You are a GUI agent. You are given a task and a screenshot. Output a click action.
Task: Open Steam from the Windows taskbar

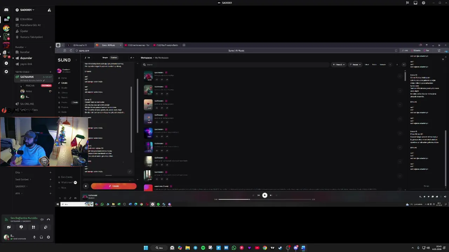(280, 248)
